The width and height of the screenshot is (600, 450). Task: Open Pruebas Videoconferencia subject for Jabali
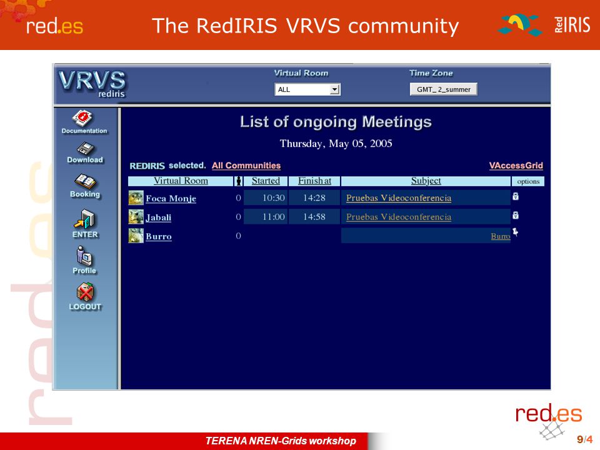pyautogui.click(x=399, y=217)
